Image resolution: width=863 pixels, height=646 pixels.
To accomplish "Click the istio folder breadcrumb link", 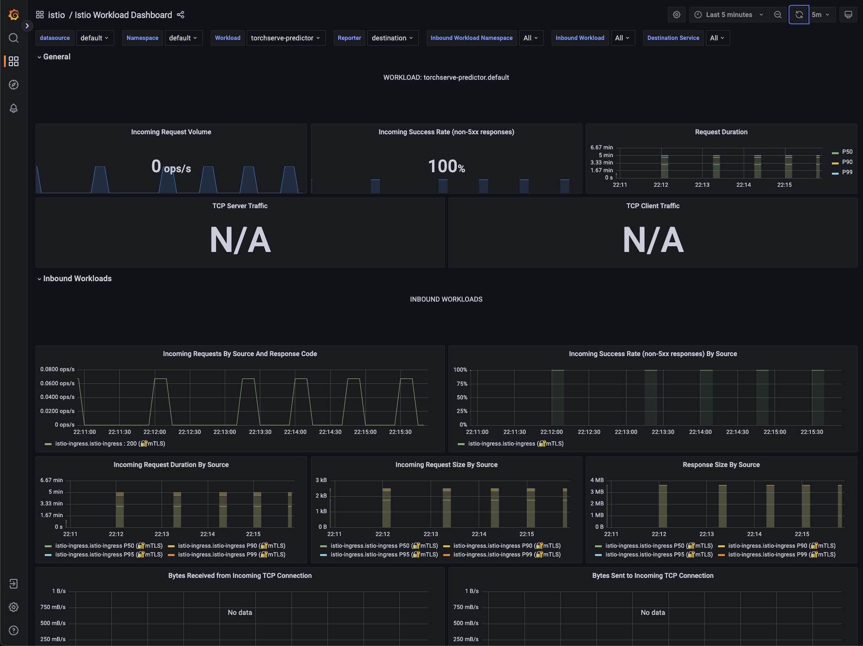I will 56,15.
